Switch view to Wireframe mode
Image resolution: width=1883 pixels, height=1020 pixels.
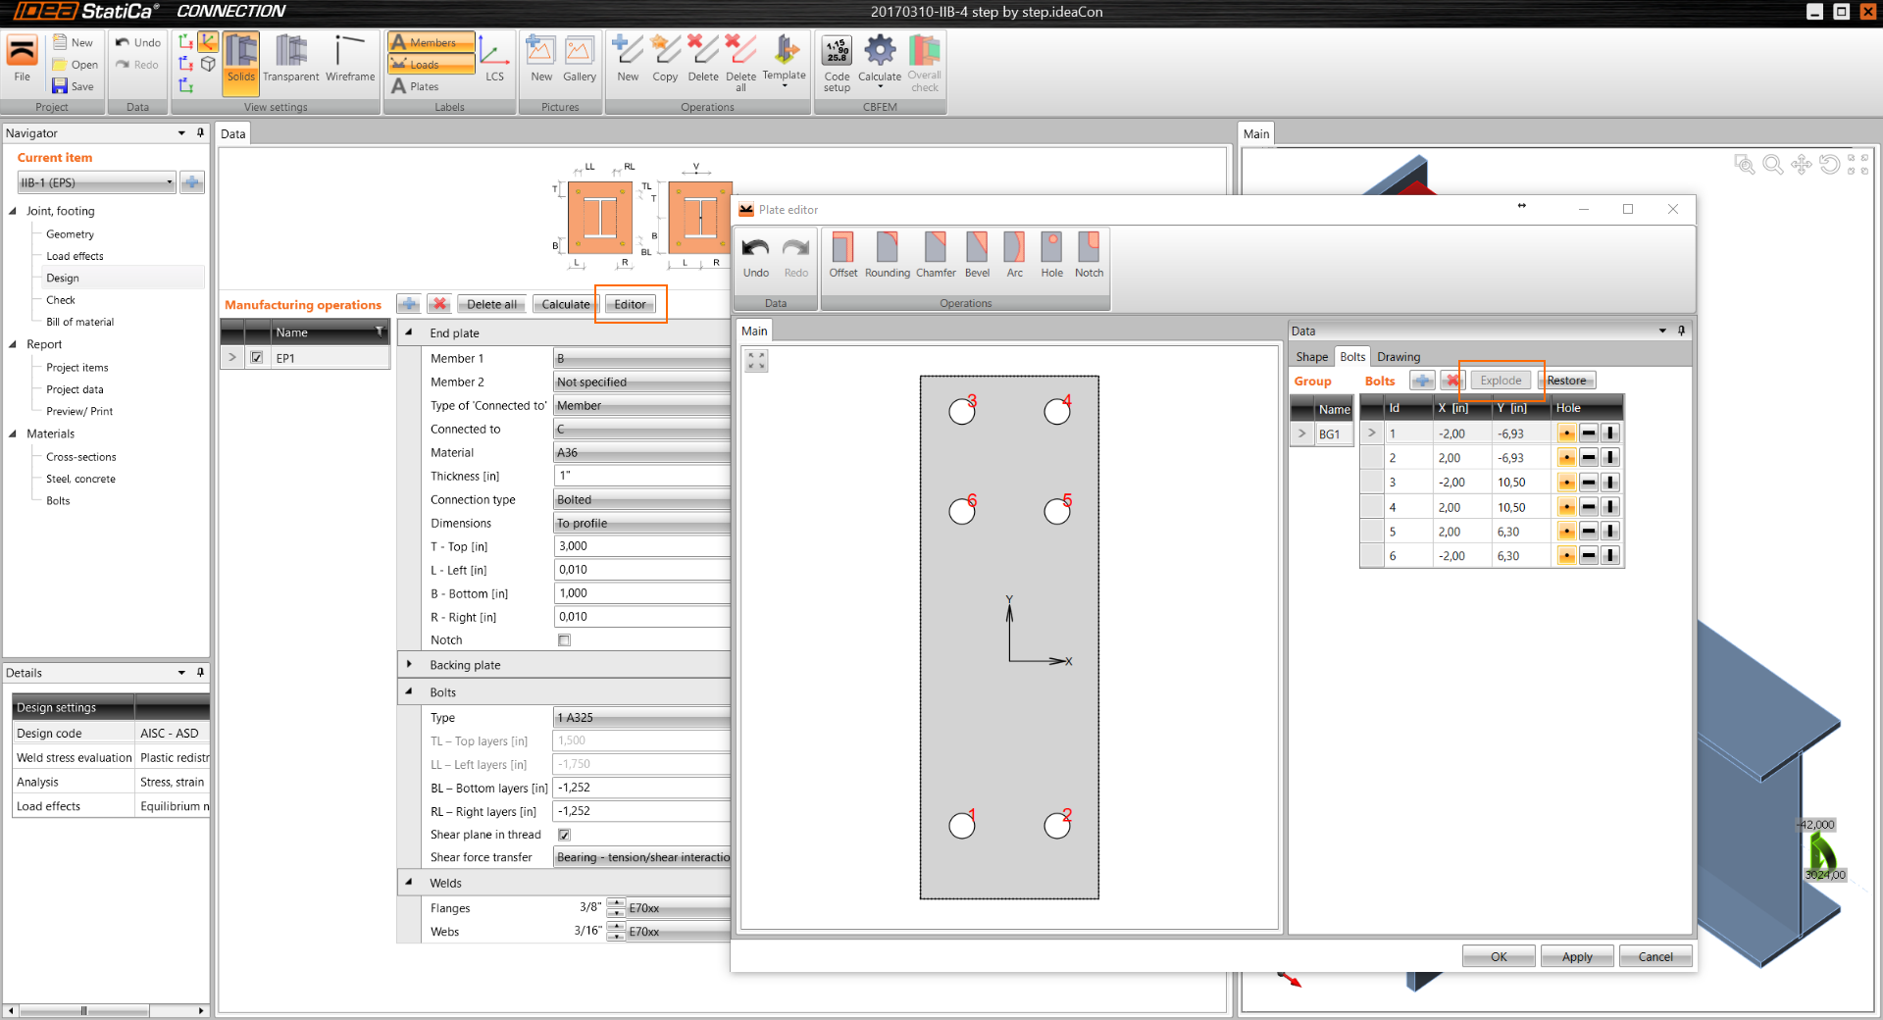(x=350, y=59)
